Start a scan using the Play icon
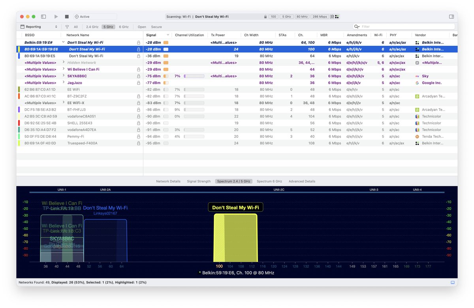 (x=56, y=17)
